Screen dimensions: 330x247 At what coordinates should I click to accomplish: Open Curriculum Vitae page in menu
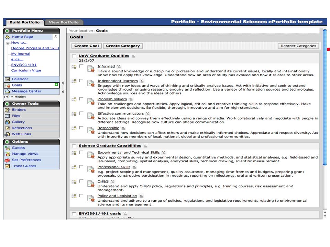[x=26, y=71]
